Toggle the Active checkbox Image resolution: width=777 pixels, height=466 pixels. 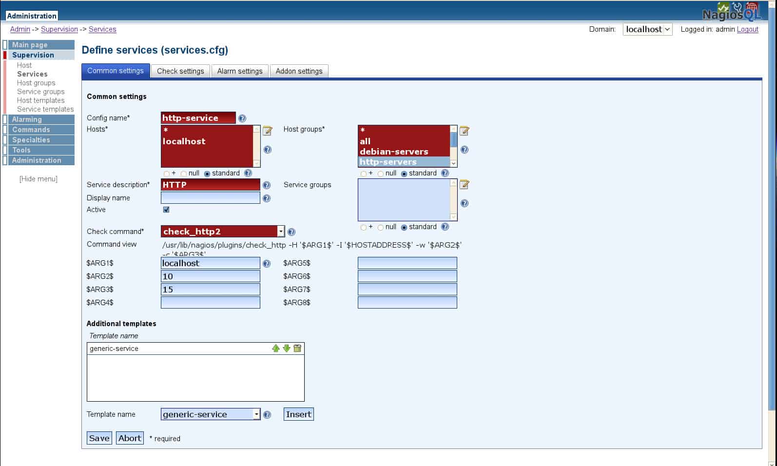(x=166, y=210)
